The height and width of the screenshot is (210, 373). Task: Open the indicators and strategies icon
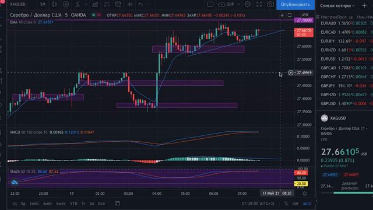(78, 4)
